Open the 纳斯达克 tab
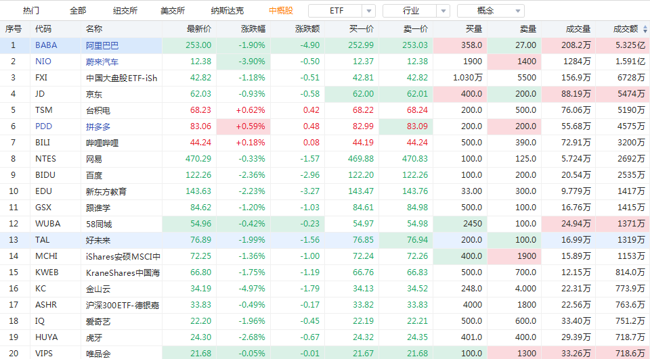The width and height of the screenshot is (650, 359). pyautogui.click(x=227, y=11)
